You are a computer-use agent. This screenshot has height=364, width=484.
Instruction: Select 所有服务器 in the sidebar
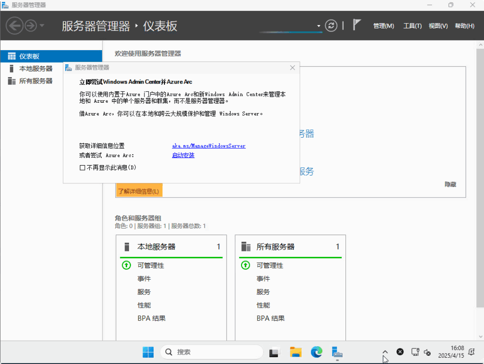point(36,81)
